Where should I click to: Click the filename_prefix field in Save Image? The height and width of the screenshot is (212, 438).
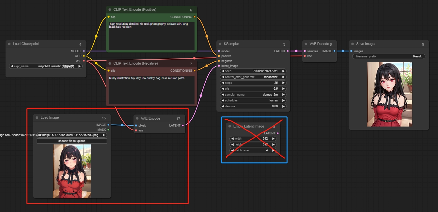389,56
